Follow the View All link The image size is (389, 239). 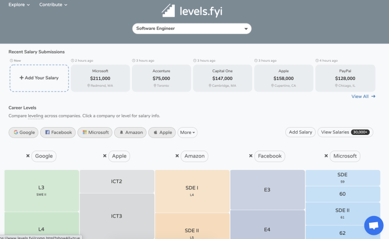tap(363, 96)
